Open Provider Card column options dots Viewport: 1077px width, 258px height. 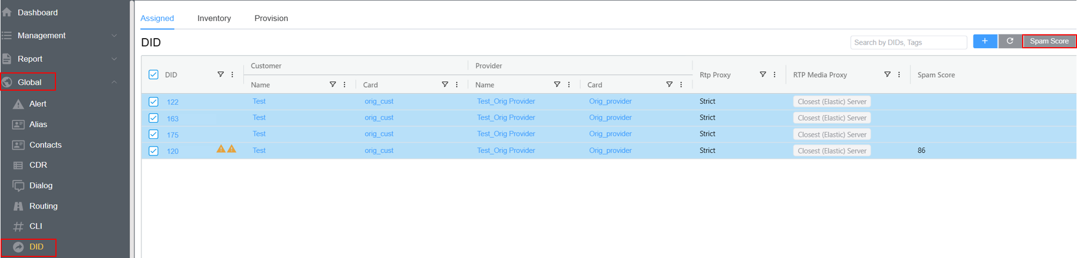tap(681, 84)
